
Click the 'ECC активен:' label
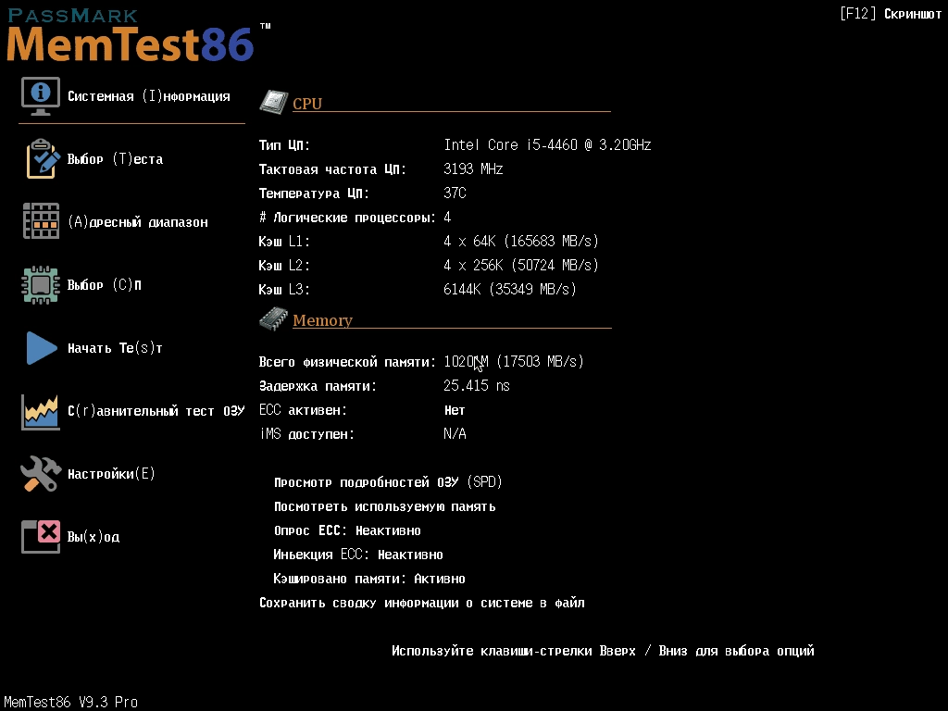click(x=303, y=410)
